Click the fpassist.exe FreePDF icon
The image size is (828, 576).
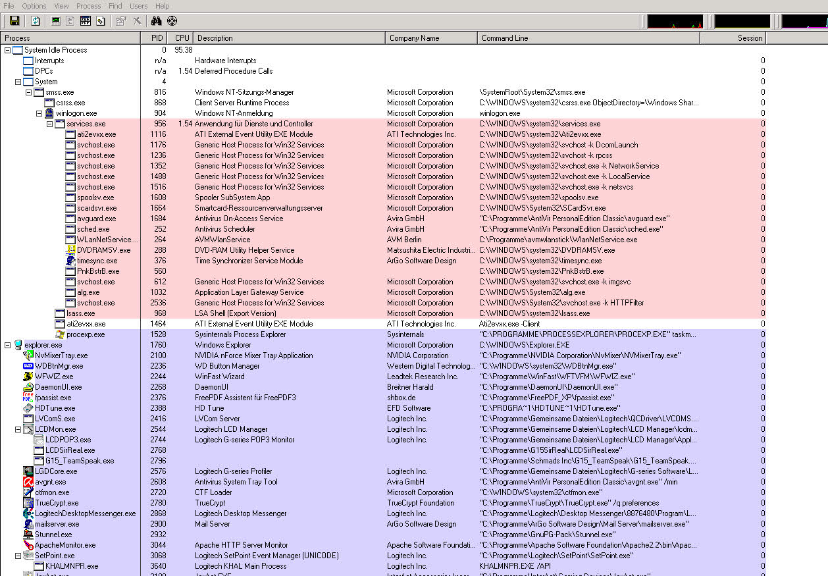pos(28,398)
